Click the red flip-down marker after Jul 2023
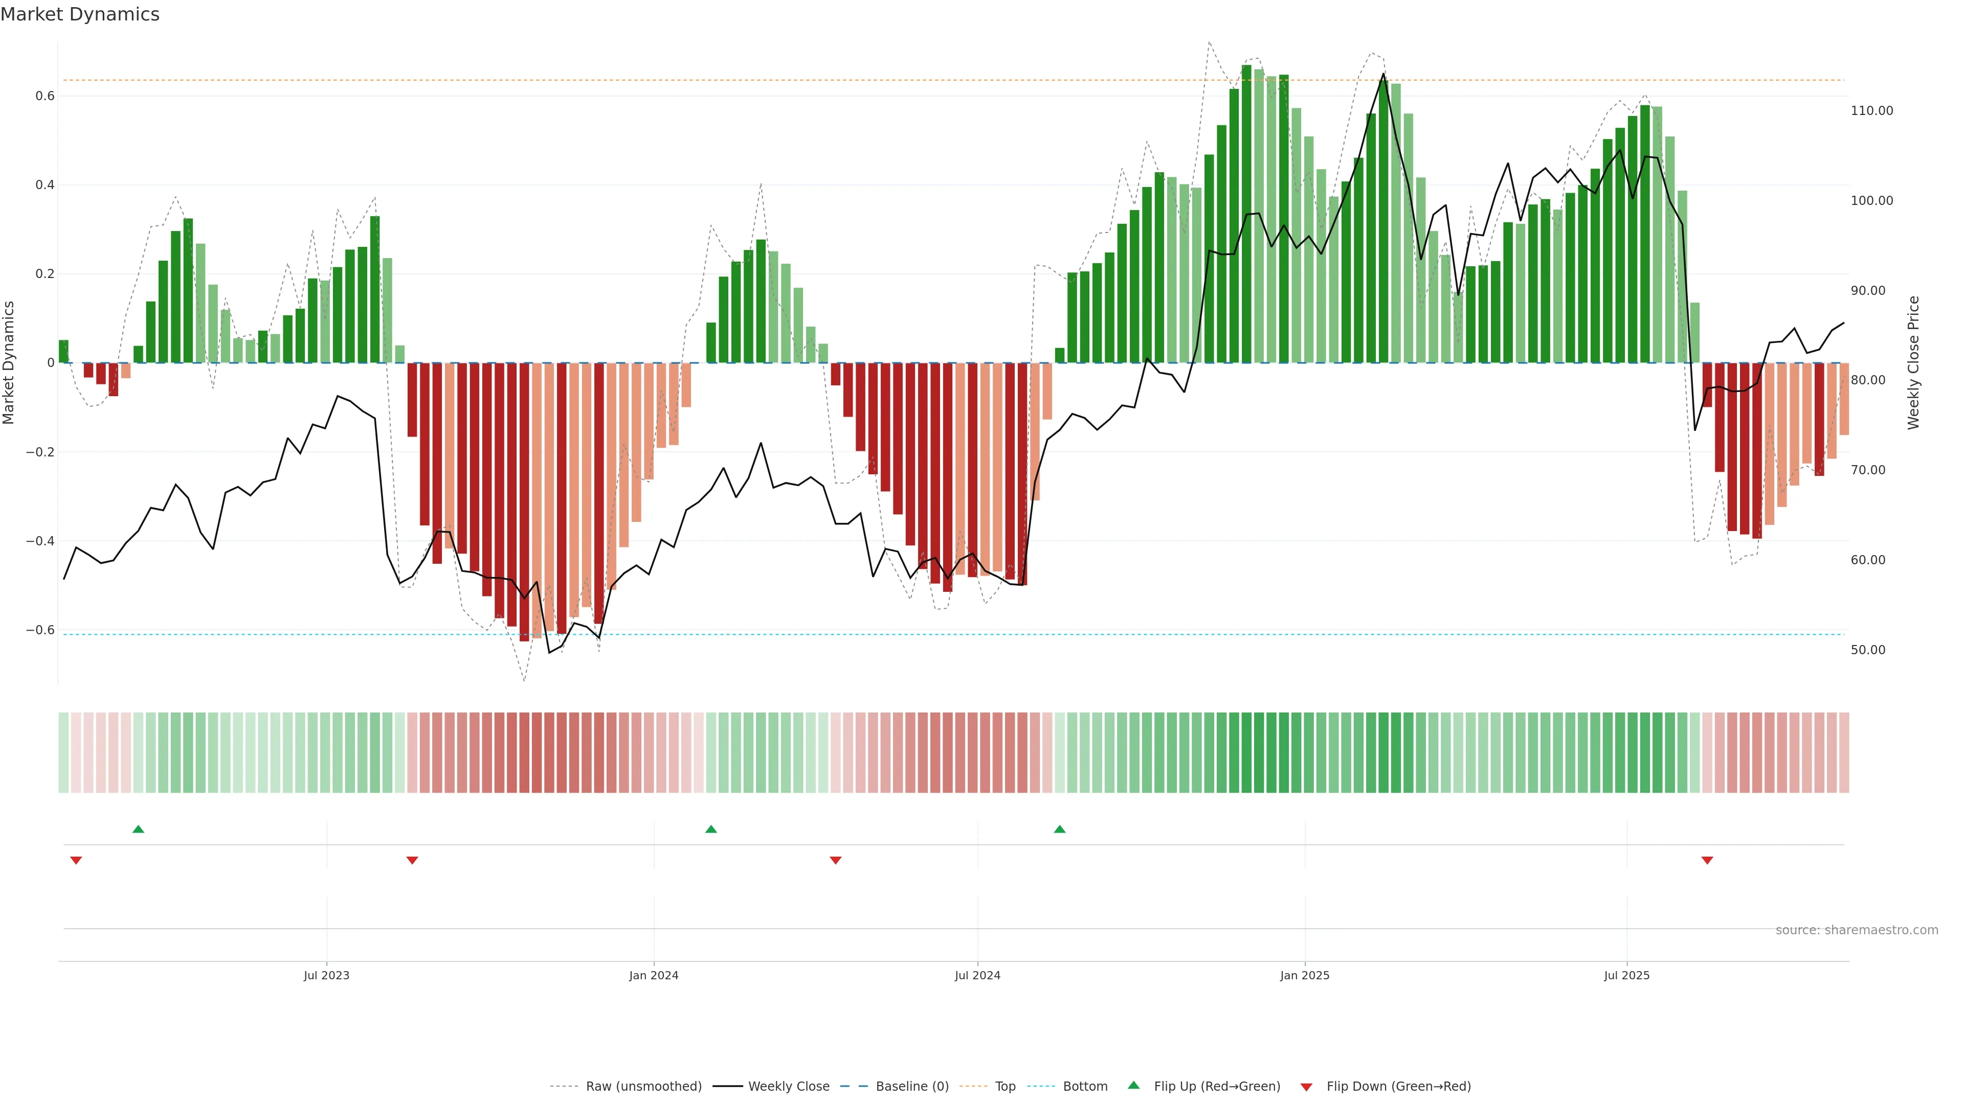This screenshot has height=1104, width=1964. tap(412, 860)
